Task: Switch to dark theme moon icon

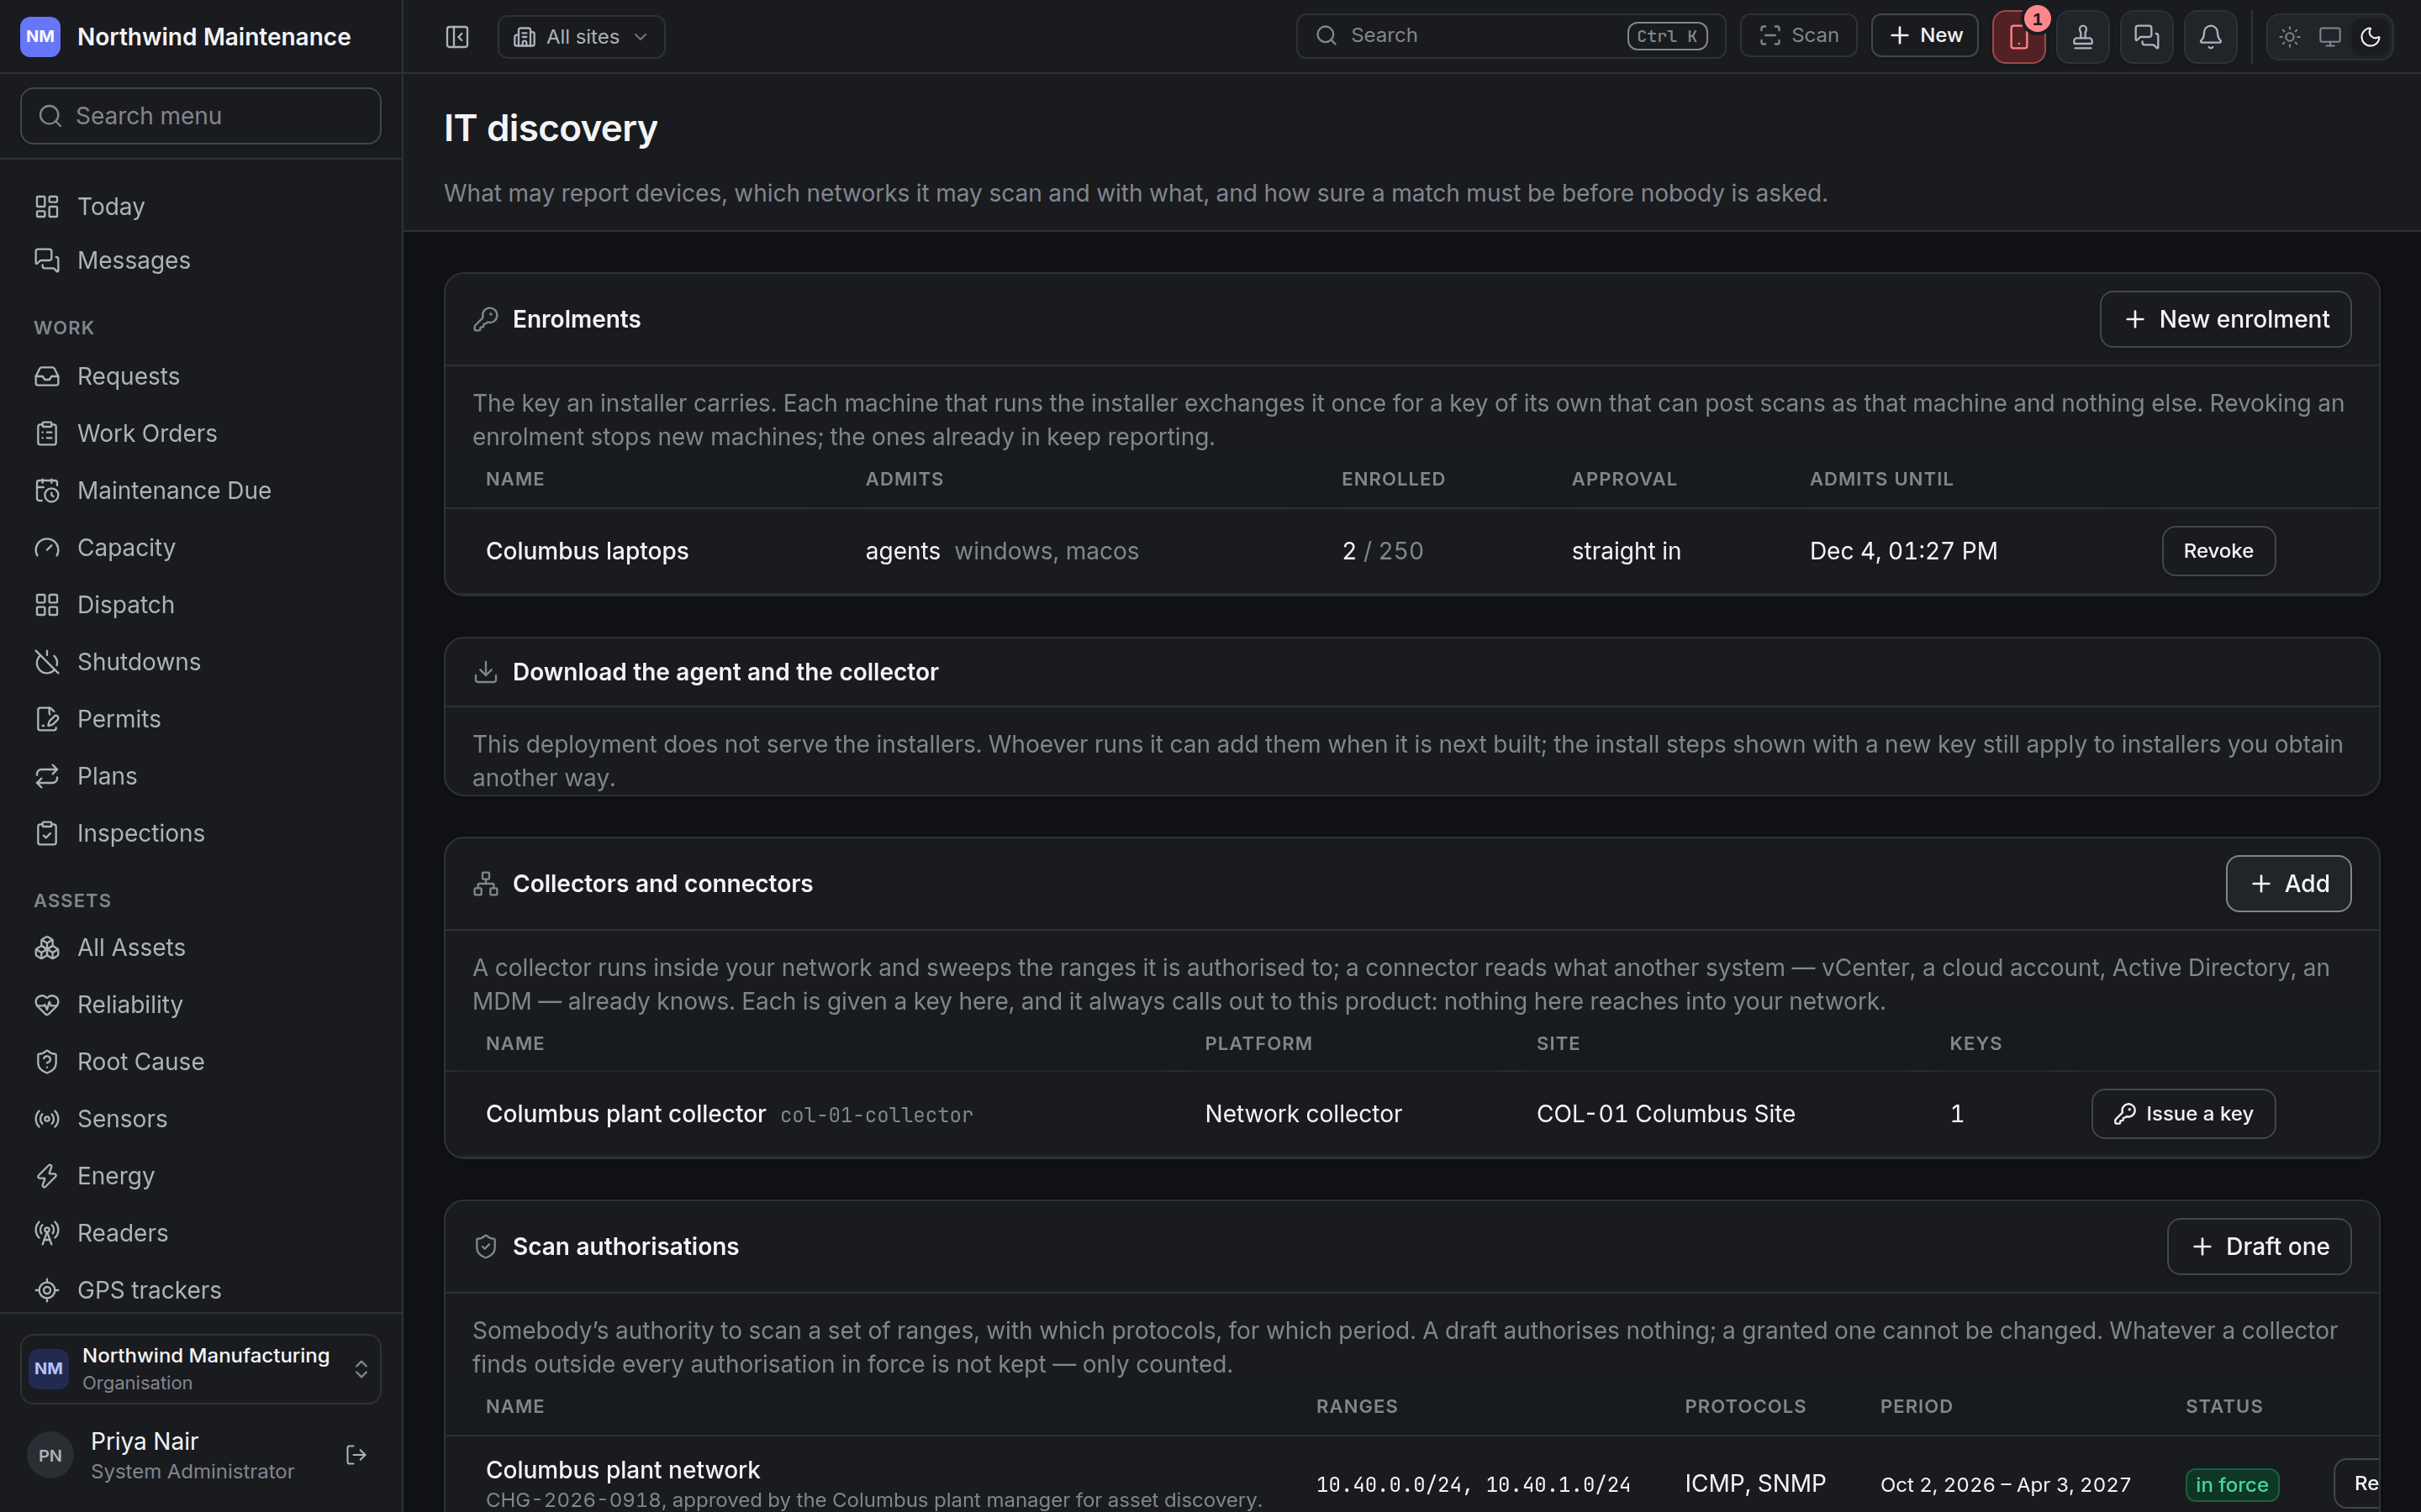Action: [2370, 37]
